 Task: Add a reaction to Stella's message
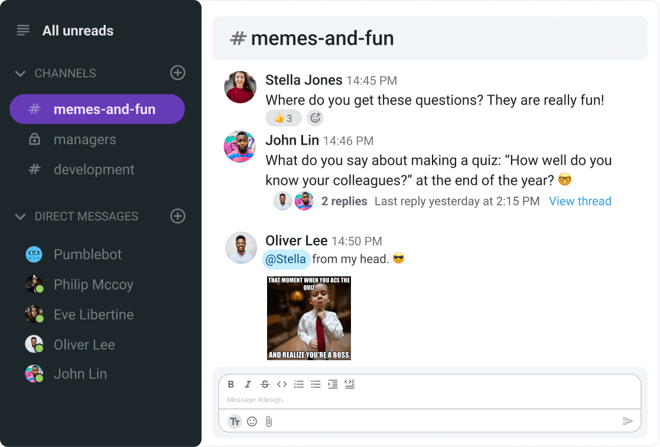(x=315, y=118)
